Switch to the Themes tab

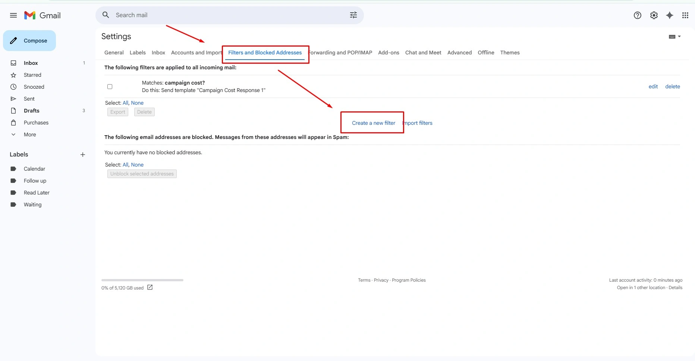tap(510, 53)
